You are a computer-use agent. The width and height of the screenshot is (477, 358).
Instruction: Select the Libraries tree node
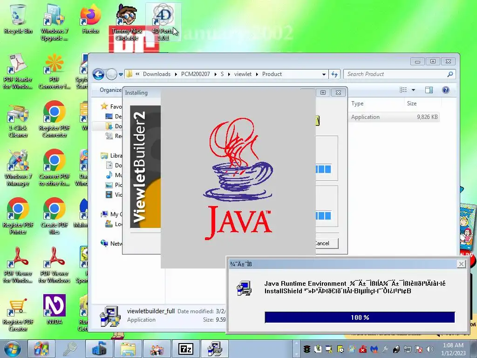click(x=111, y=155)
